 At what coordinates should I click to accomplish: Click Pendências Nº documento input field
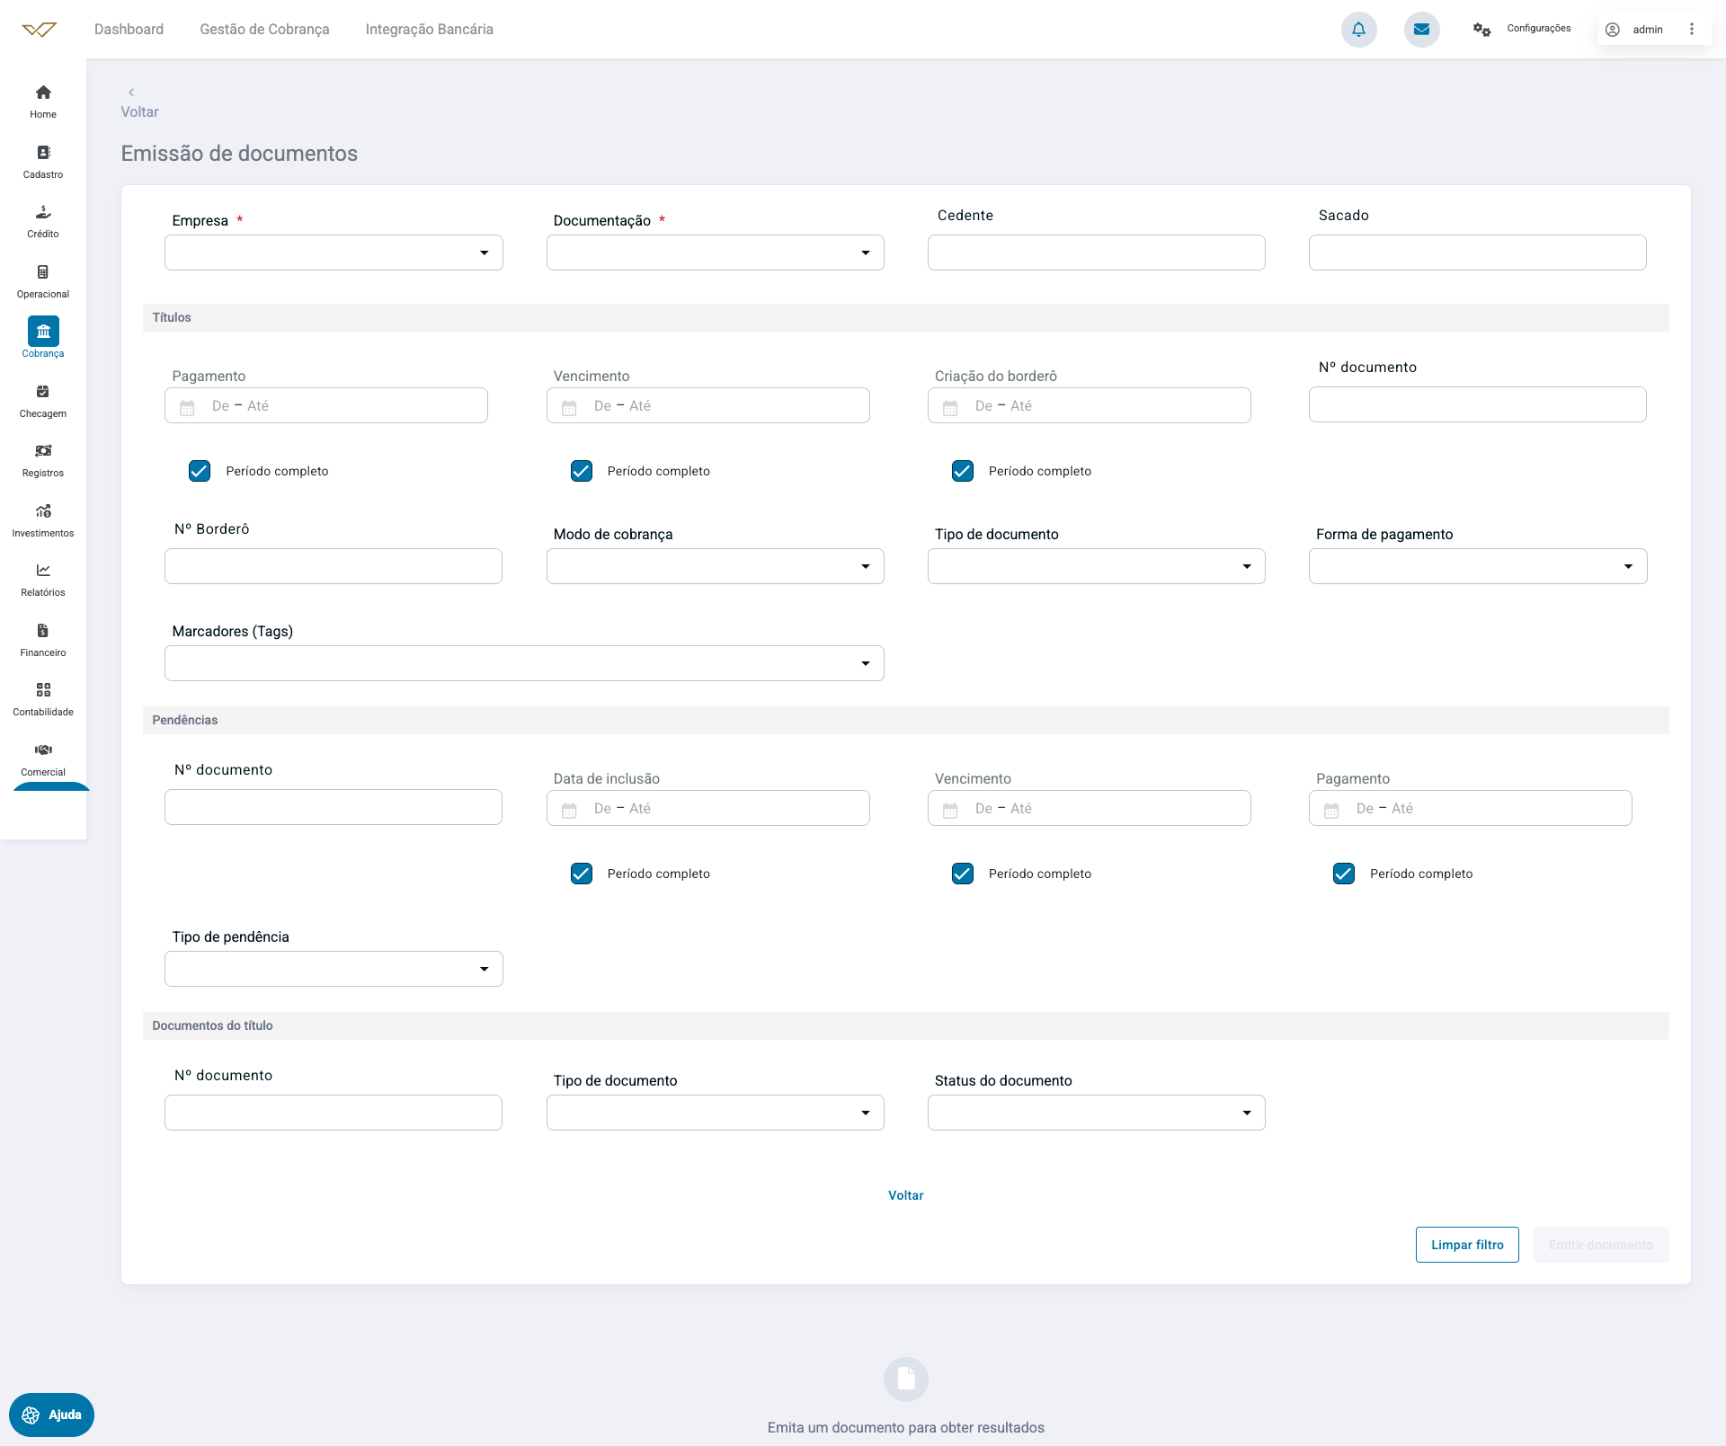click(x=334, y=807)
